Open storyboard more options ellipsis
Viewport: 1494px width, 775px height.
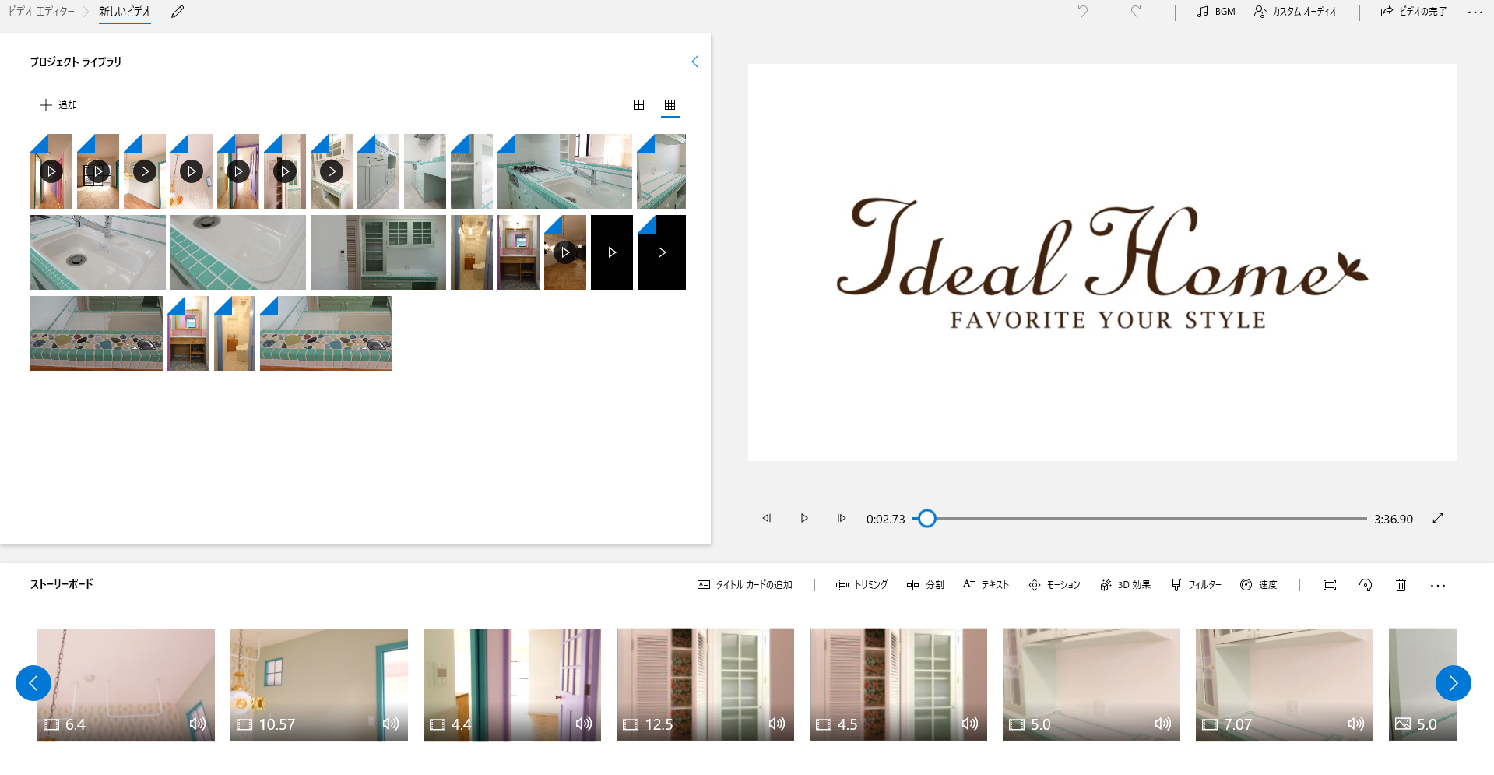[1437, 585]
